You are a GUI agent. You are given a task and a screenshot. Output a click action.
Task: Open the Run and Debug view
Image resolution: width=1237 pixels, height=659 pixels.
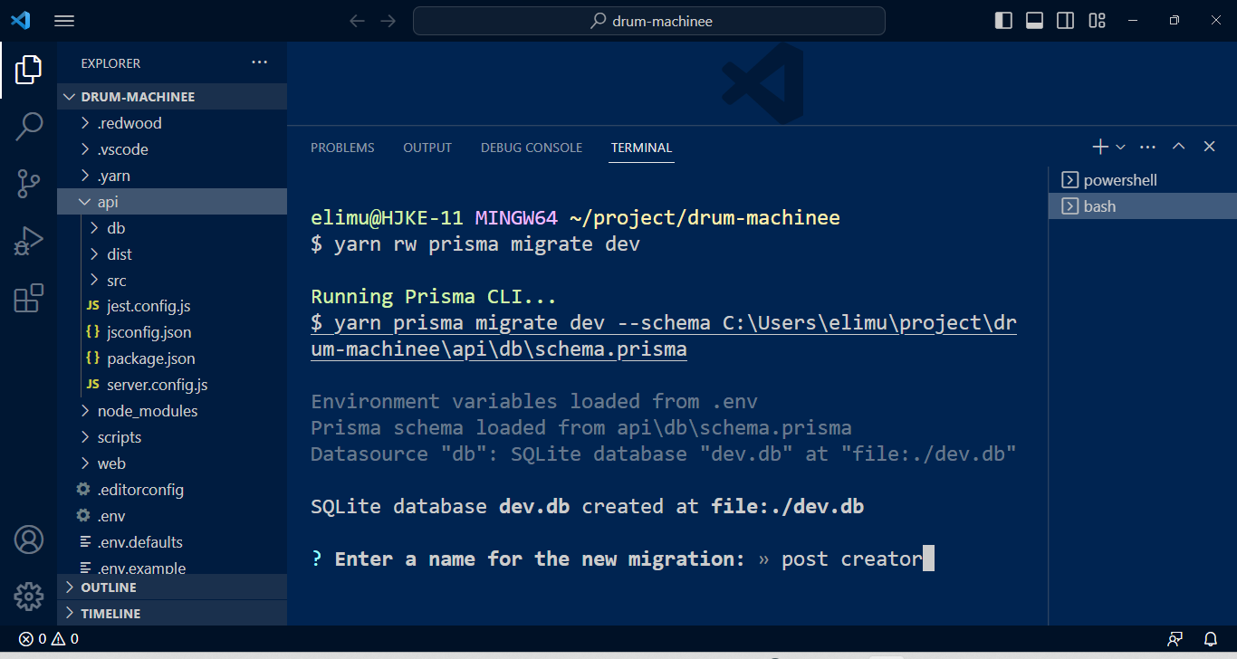(x=28, y=241)
